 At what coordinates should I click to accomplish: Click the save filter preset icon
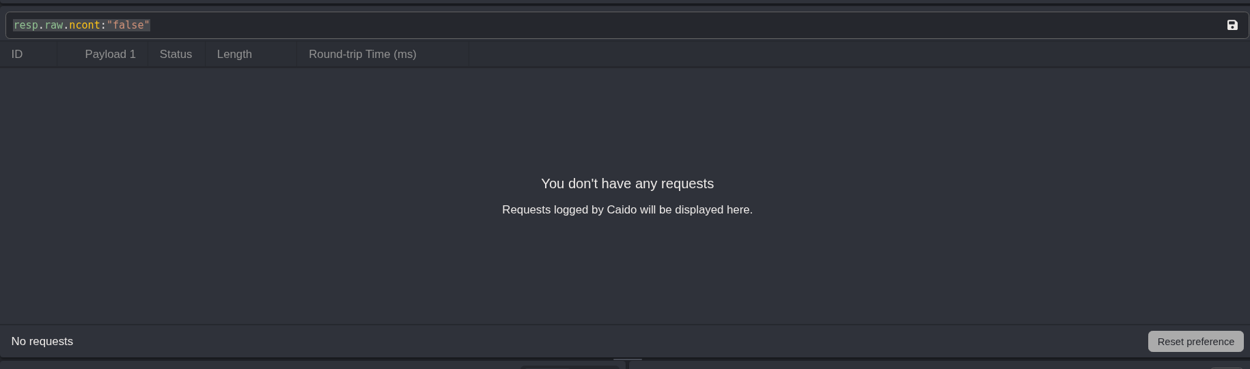(x=1232, y=25)
